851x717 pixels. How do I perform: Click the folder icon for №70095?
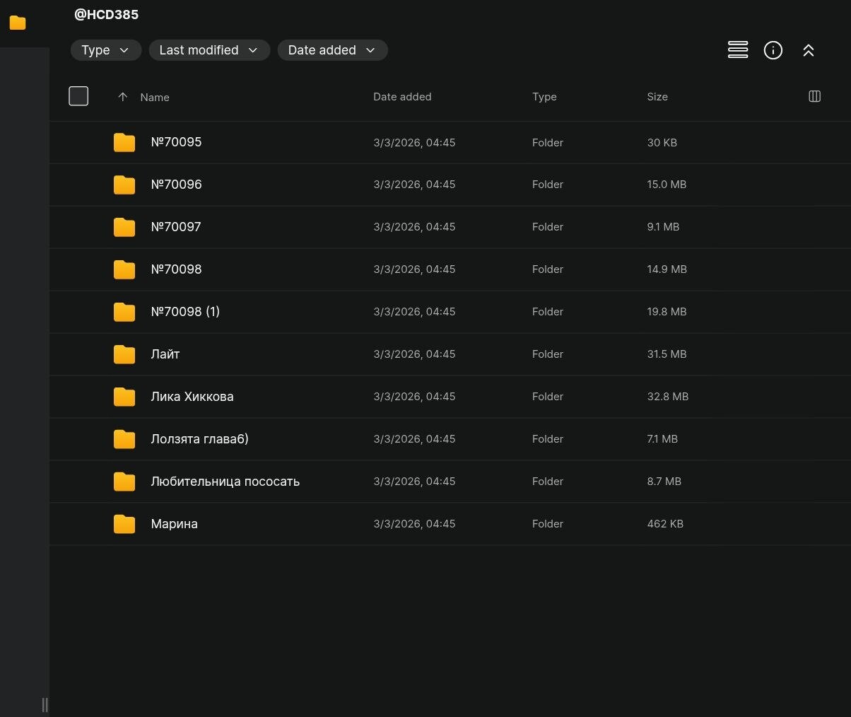(124, 142)
